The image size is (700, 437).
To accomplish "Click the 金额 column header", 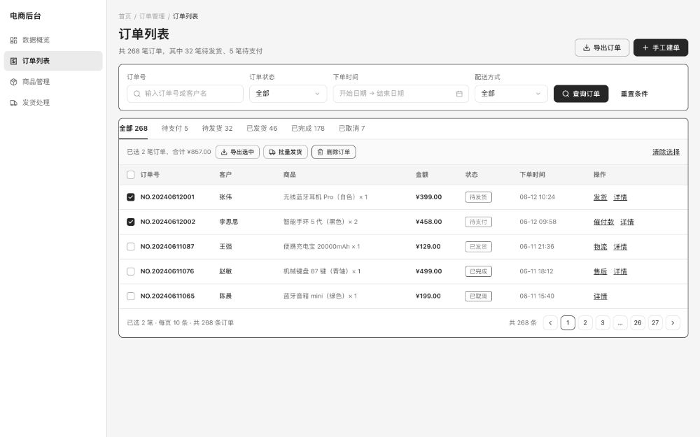I will tap(422, 175).
